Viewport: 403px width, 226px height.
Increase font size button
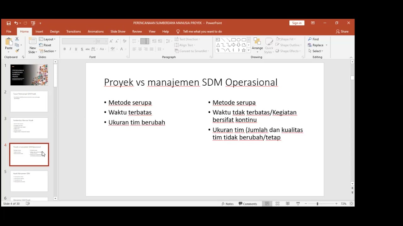click(111, 41)
